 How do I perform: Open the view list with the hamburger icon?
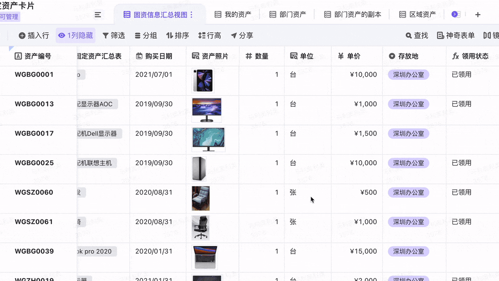[x=98, y=14]
